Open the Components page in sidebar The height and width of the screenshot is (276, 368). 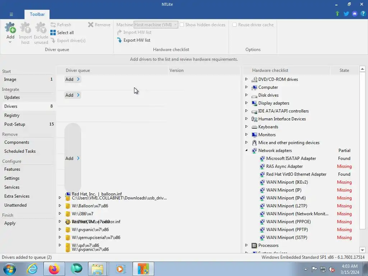click(x=28, y=142)
